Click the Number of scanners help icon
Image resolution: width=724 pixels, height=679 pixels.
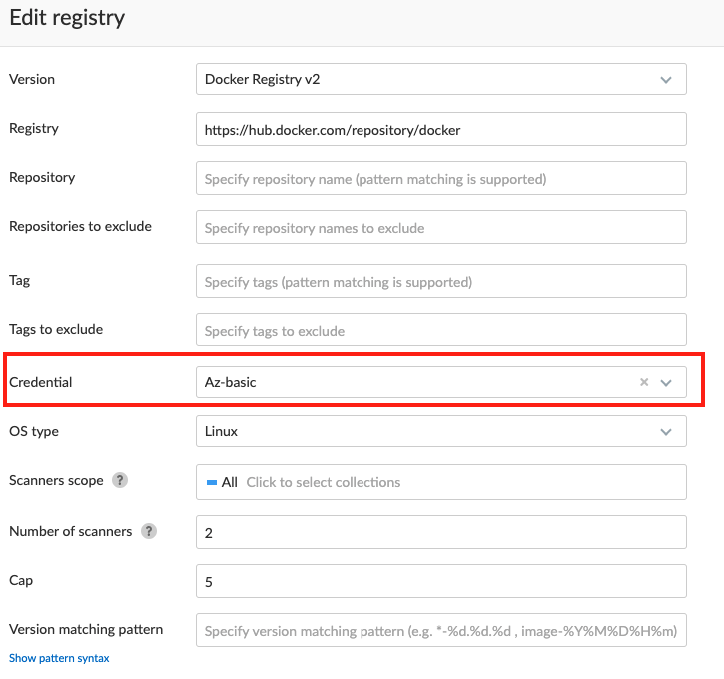click(x=149, y=531)
